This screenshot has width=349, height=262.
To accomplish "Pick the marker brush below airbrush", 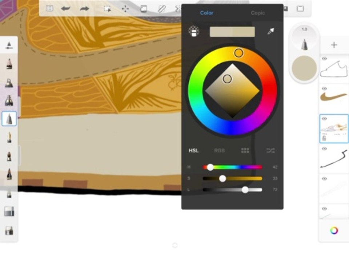I will (x=9, y=101).
